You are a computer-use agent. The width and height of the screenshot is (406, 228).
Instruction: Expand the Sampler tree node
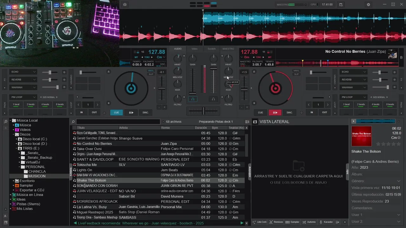pos(13,186)
